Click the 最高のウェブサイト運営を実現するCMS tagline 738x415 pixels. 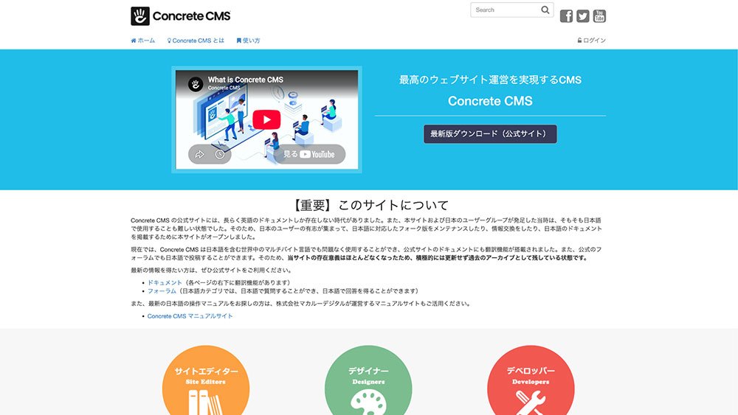coord(490,80)
